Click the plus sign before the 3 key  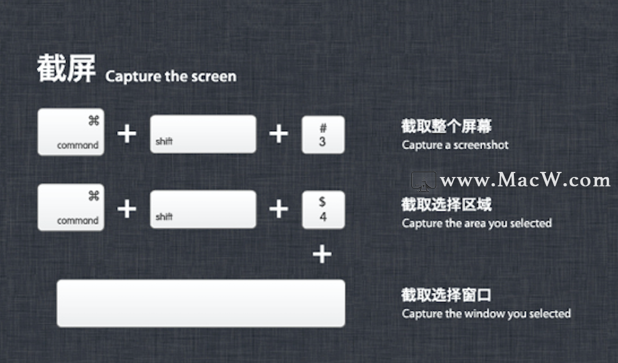coord(278,134)
